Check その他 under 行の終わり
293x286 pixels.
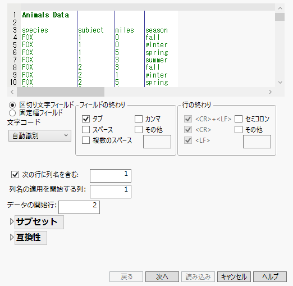point(239,129)
